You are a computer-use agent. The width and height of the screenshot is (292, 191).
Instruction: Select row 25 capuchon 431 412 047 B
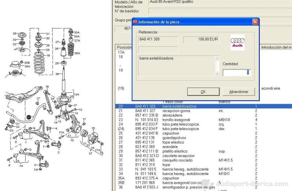coord(204,133)
